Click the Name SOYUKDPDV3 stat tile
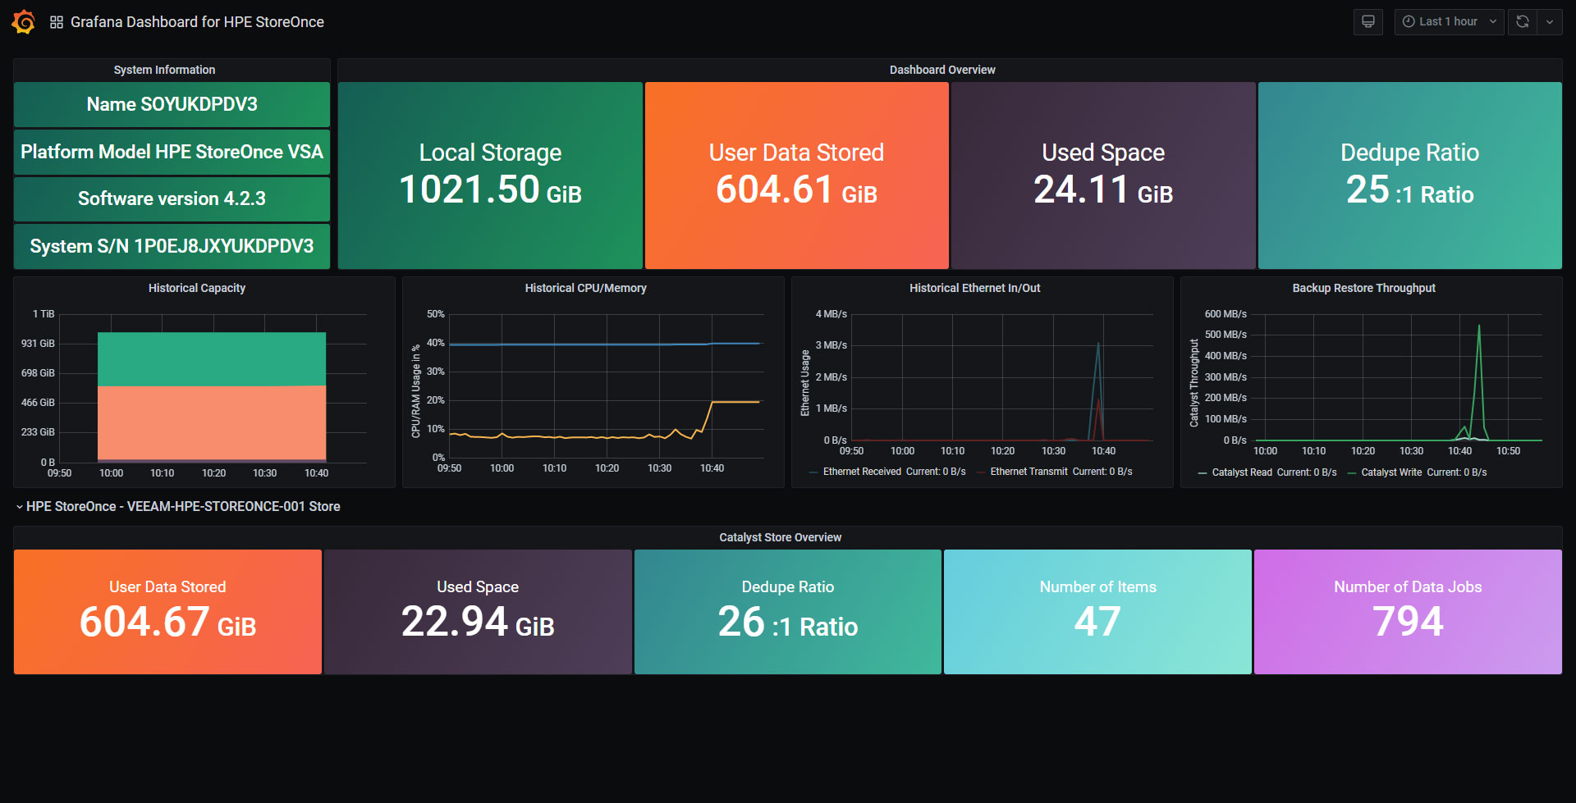This screenshot has width=1576, height=803. click(x=172, y=104)
